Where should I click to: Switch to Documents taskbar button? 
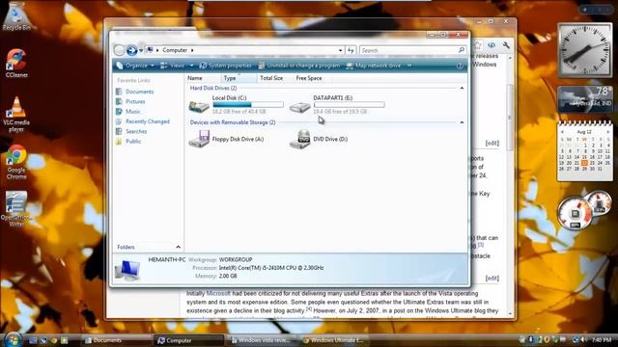tap(116, 340)
